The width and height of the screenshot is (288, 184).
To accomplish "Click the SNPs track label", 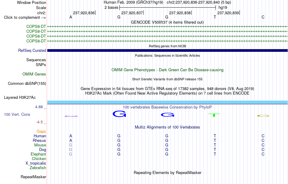I will 41,65.
